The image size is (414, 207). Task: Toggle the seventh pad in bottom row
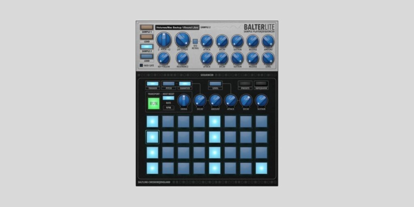[x=246, y=168]
